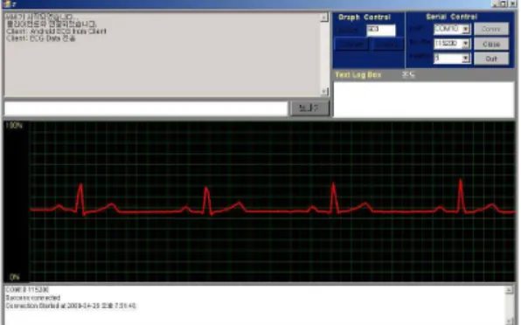The image size is (521, 325).
Task: Open the 115200 baud rate dropdown
Action: (466, 44)
